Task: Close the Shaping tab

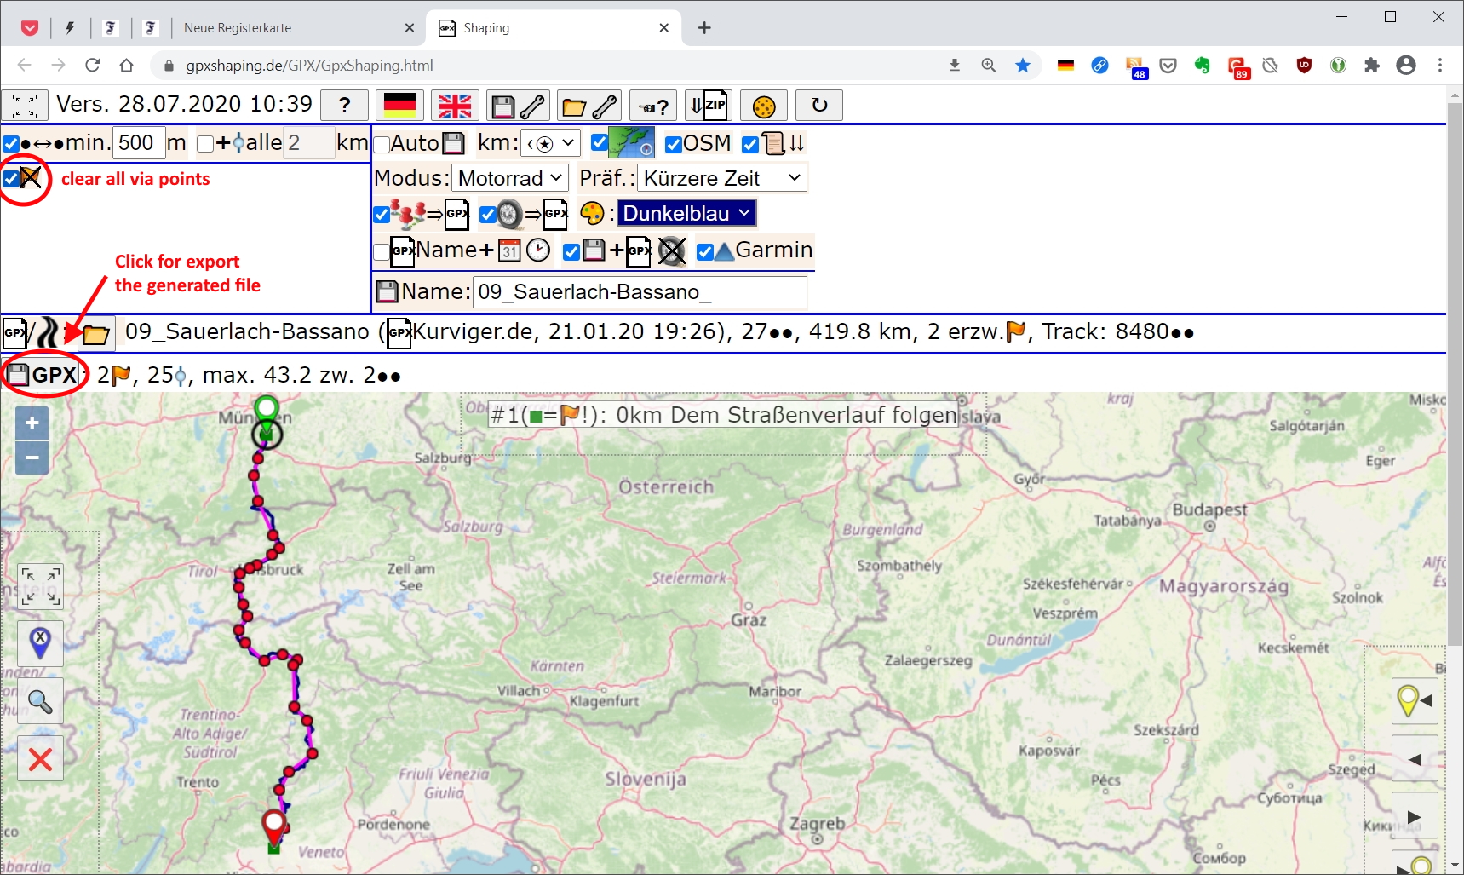Action: (x=663, y=28)
